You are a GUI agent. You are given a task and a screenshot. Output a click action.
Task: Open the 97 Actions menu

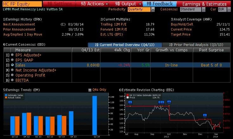pos(92,4)
